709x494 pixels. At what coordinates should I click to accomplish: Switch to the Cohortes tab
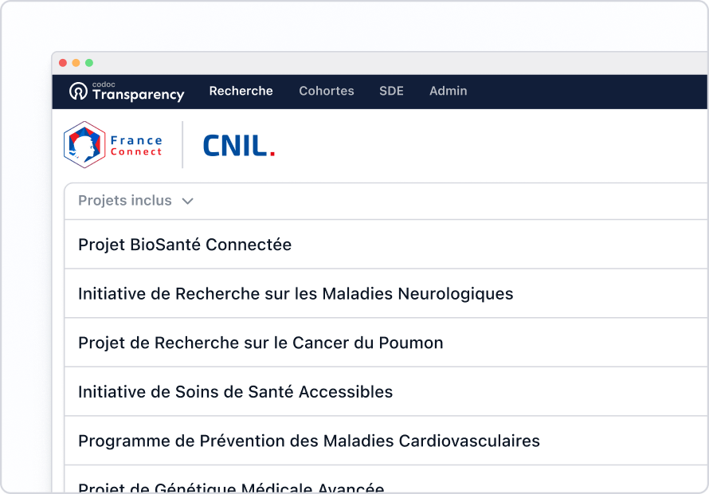[x=326, y=91]
